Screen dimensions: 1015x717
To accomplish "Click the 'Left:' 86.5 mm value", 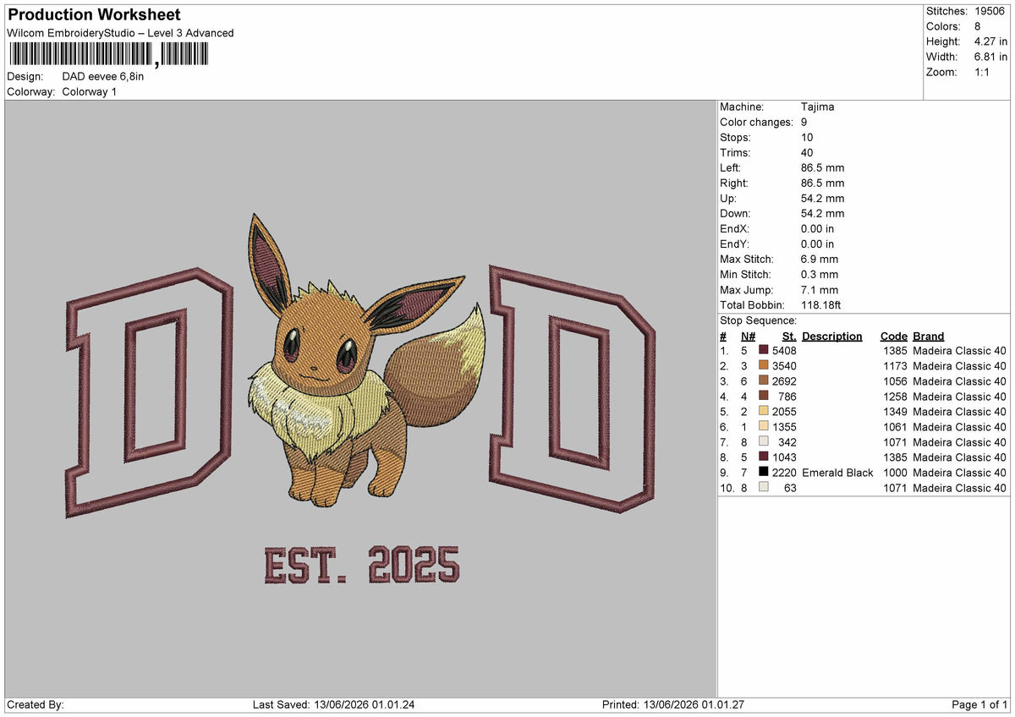I will pyautogui.click(x=822, y=168).
